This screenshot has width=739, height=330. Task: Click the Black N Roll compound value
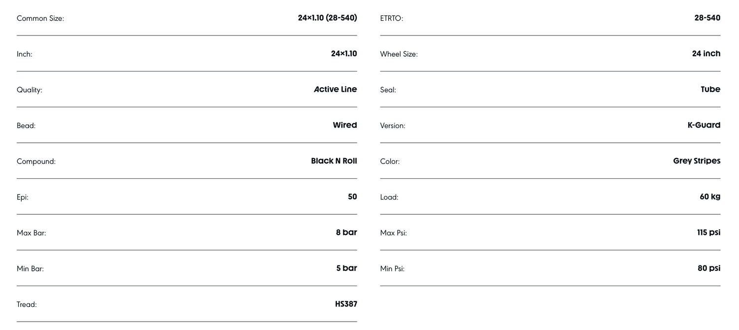[x=334, y=161]
